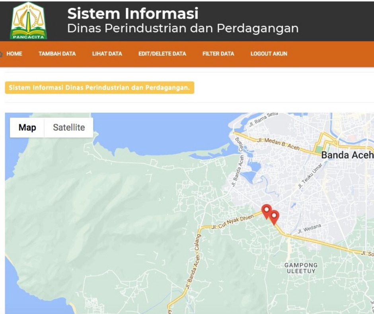Click the Banda Aceh city label

[347, 155]
